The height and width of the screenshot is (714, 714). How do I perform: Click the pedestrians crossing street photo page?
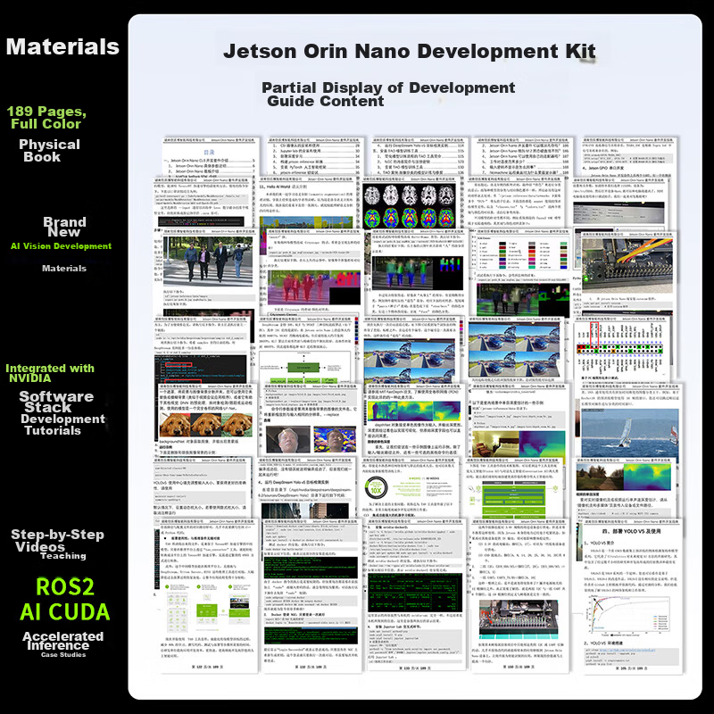(207, 272)
